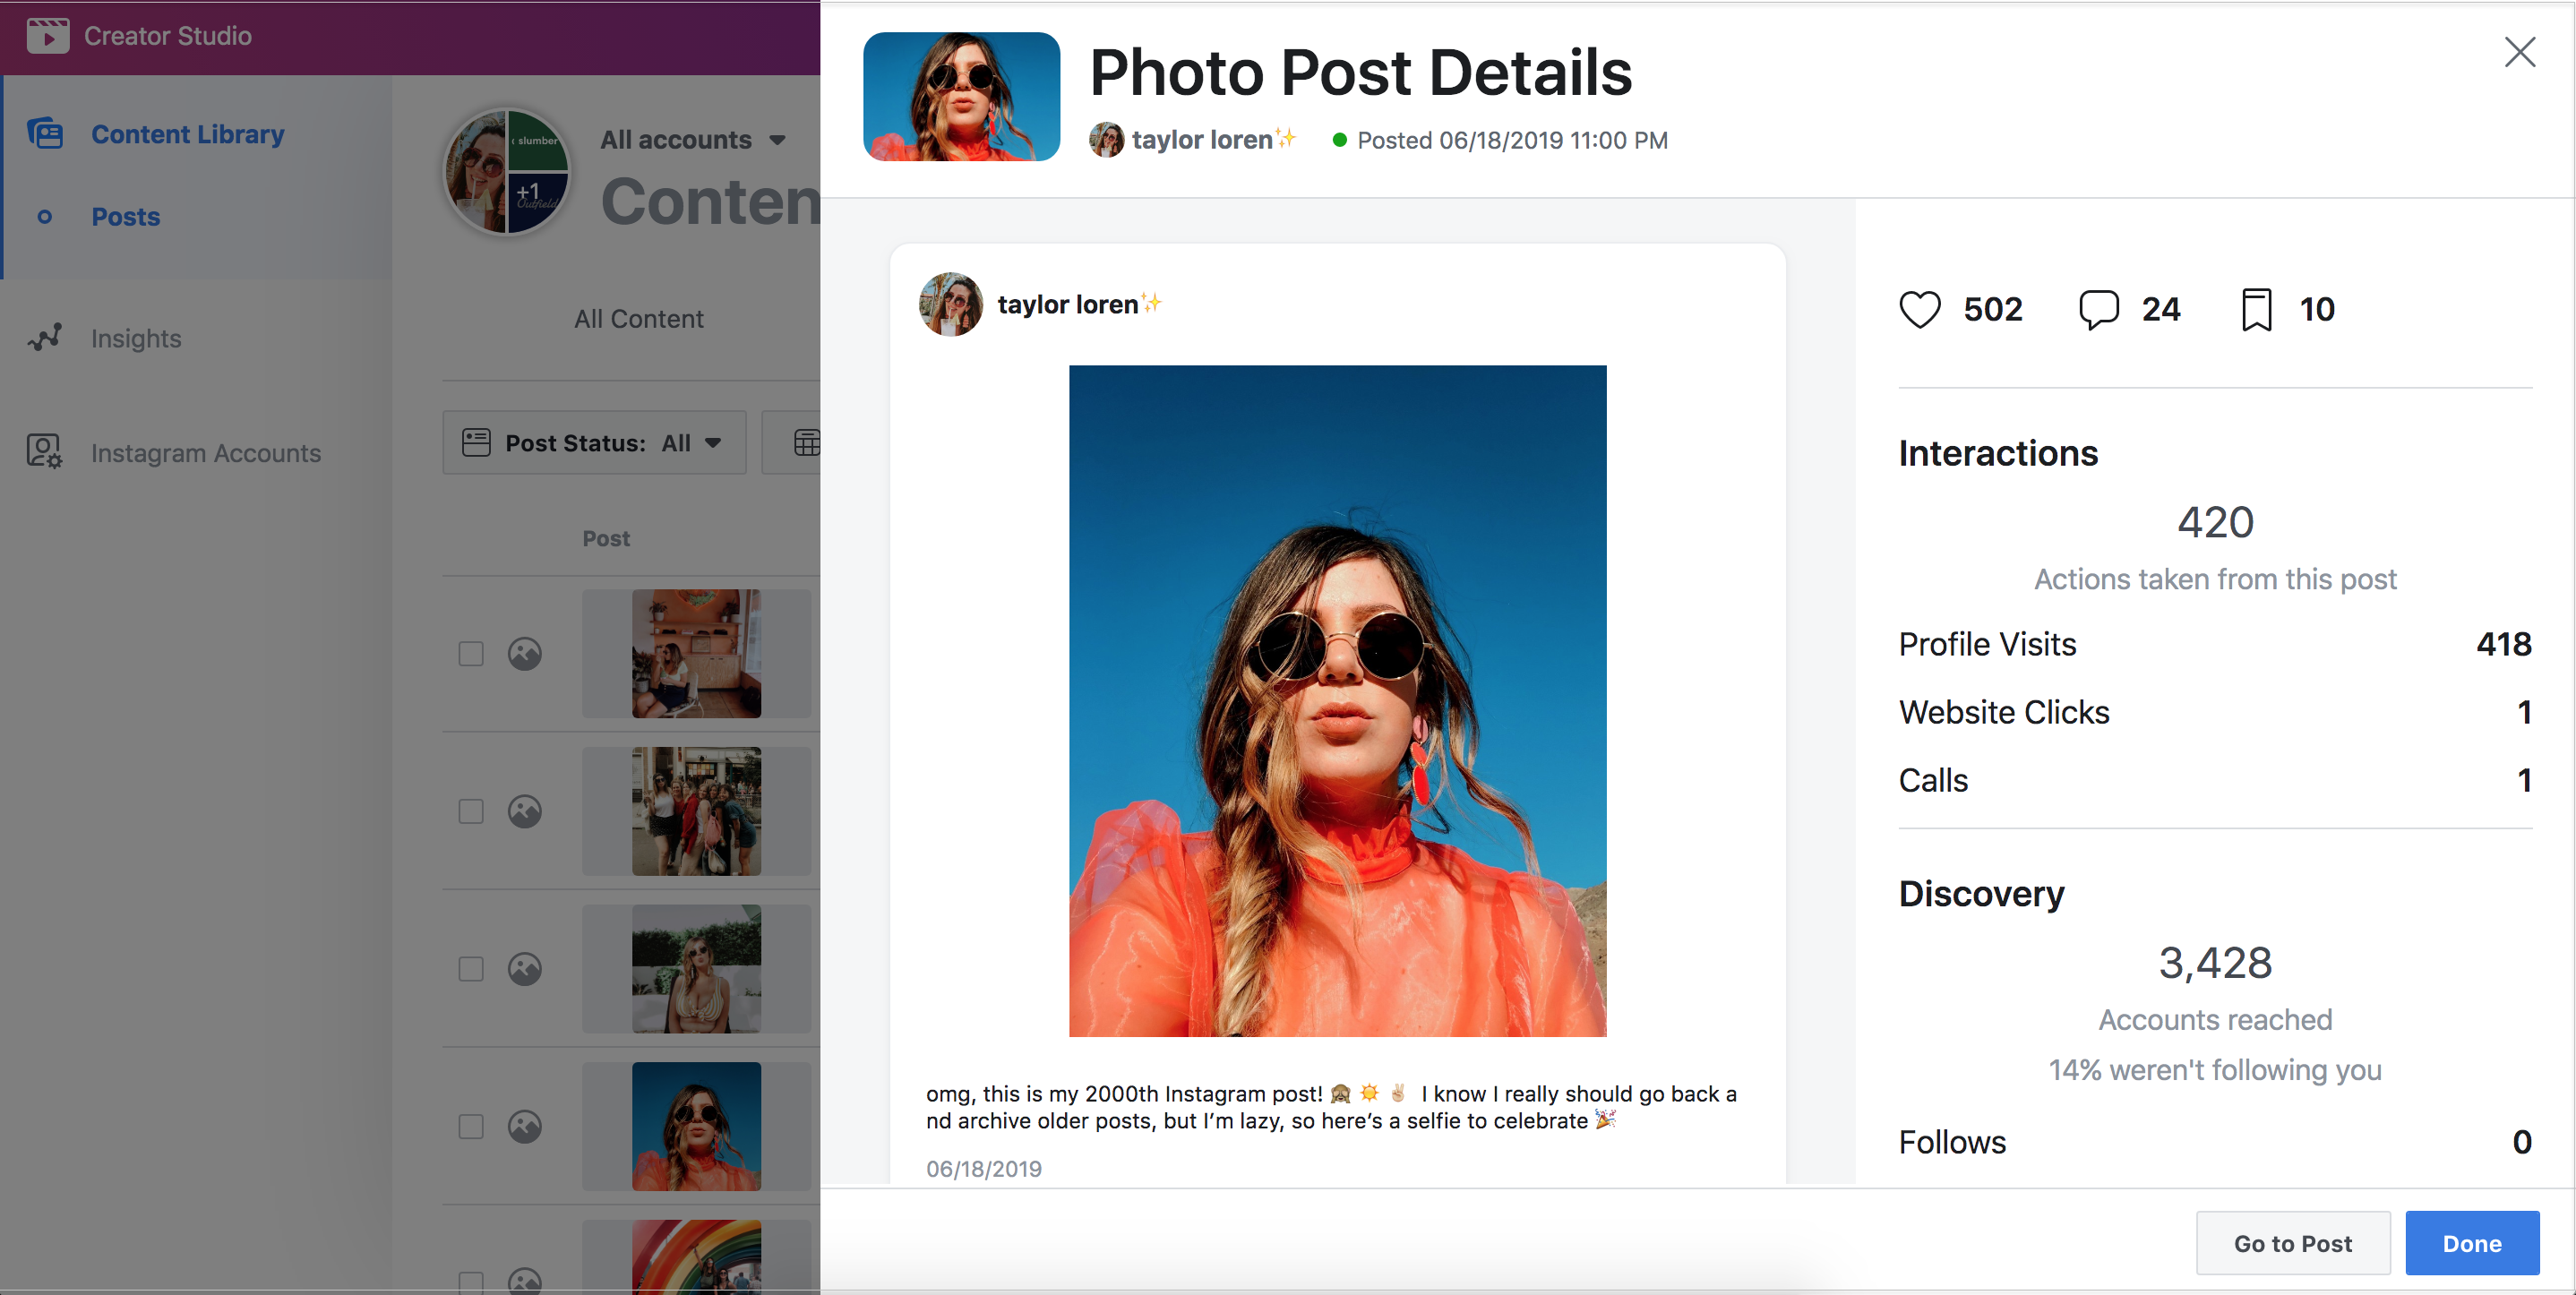Open the rainbow photo thumbnail in list

[696, 1257]
